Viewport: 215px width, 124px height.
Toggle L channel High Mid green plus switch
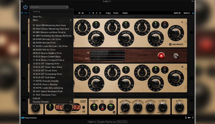126,25
